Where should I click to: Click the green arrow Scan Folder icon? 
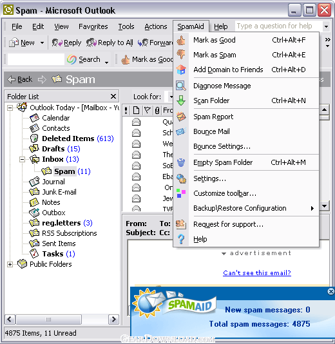tap(181, 100)
